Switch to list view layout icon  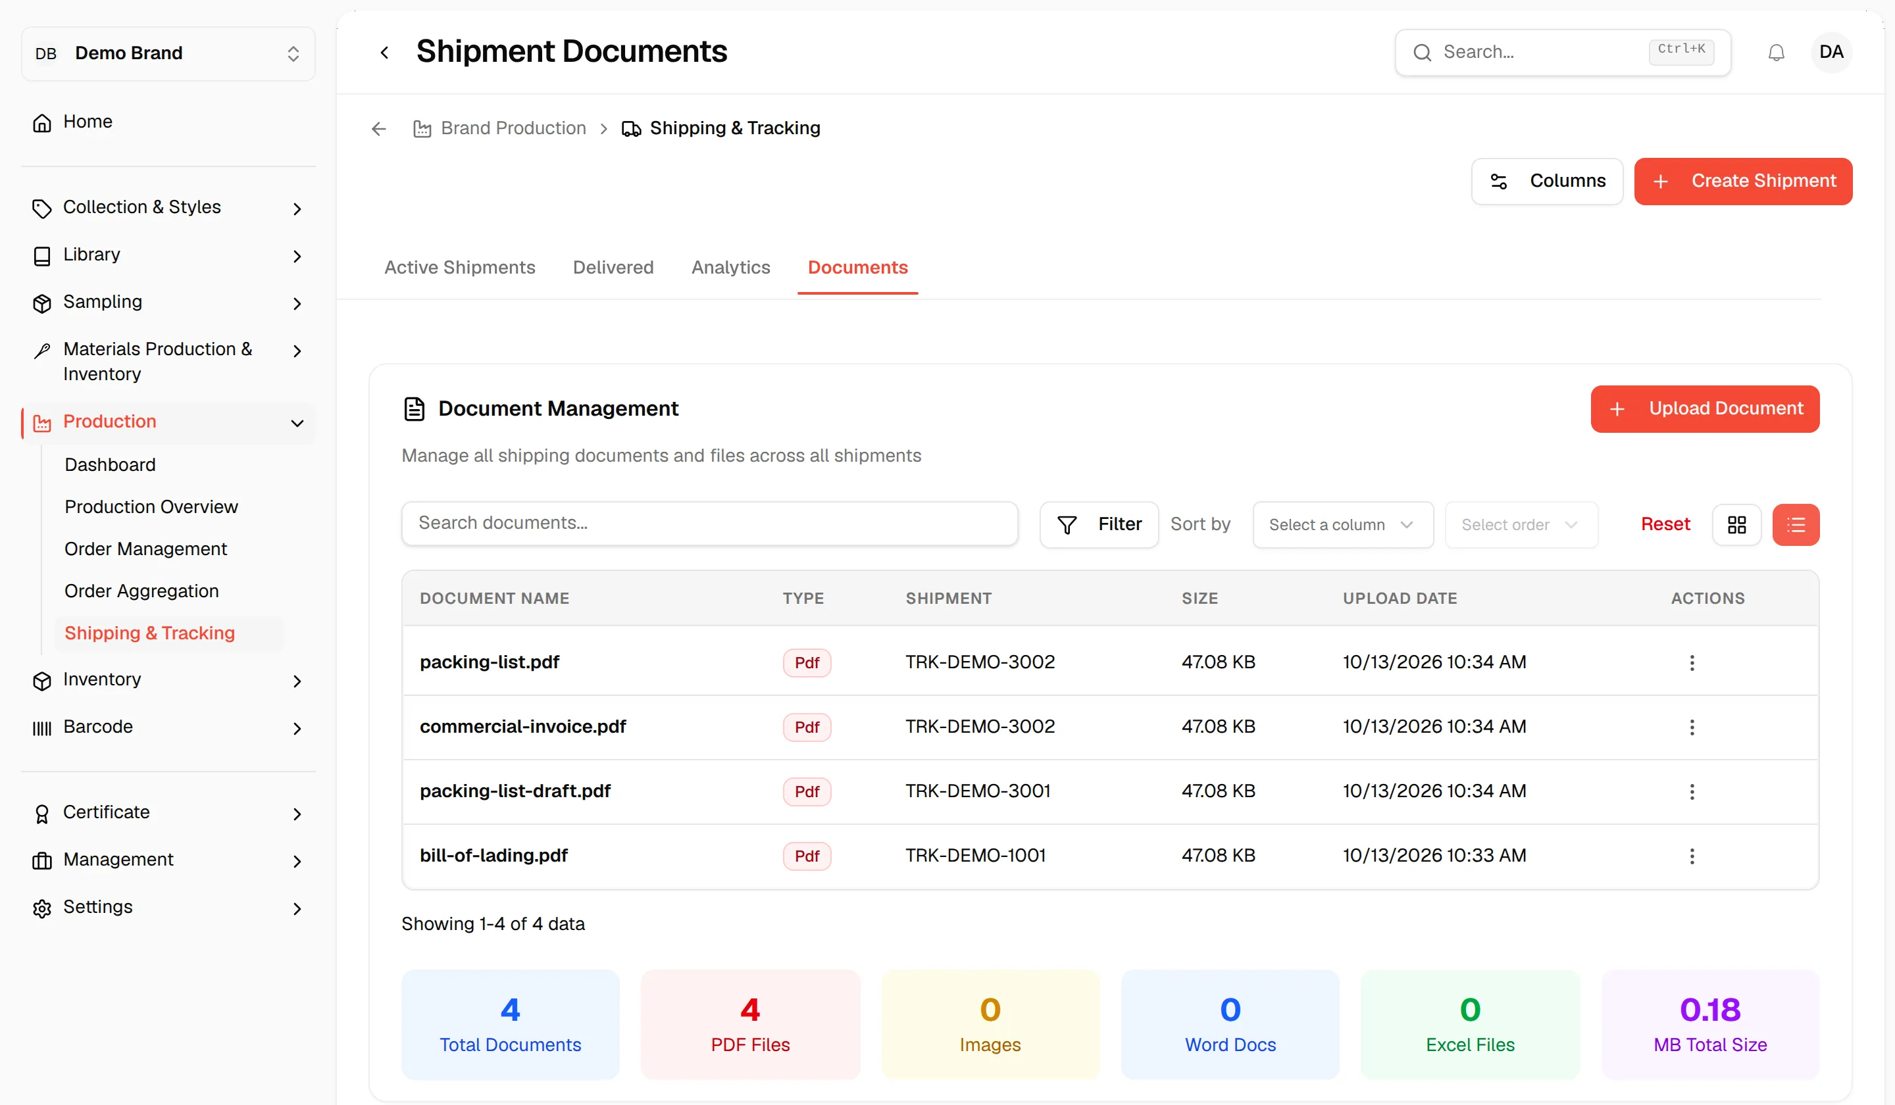[x=1795, y=525]
